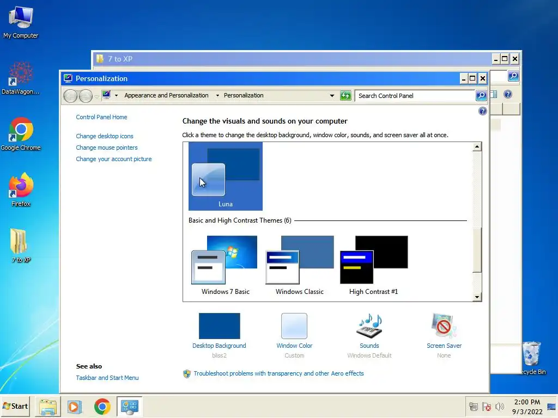Go forward in Personalization window
Screen dimensions: 558x418
[x=86, y=96]
